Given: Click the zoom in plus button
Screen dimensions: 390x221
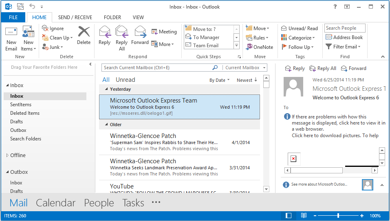Looking at the screenshot, I should [x=362, y=216].
